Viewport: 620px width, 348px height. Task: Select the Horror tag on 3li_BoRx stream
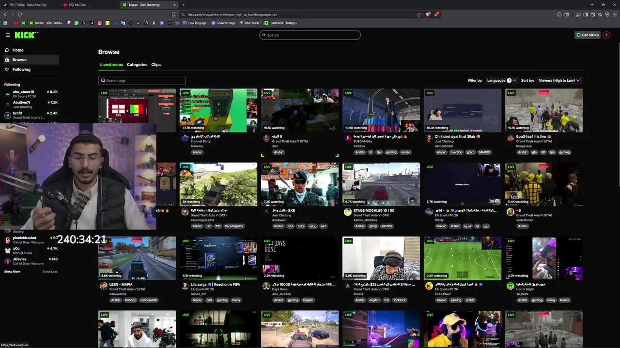click(564, 300)
